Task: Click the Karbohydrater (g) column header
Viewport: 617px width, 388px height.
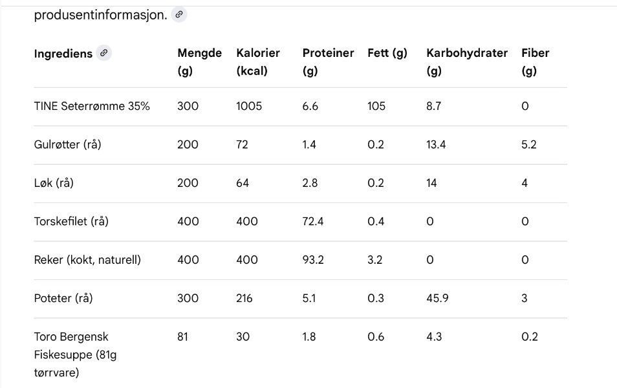Action: [x=466, y=62]
